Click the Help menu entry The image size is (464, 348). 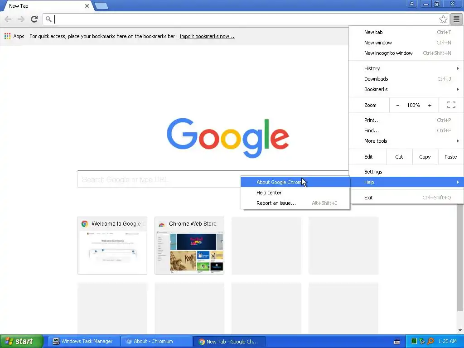click(406, 182)
